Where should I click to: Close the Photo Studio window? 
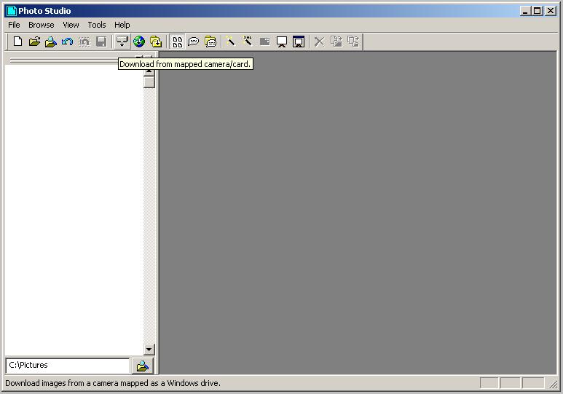point(551,11)
